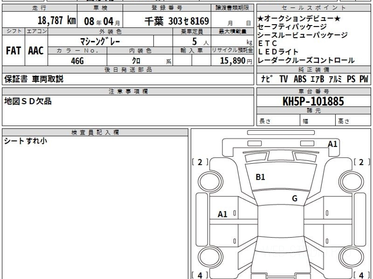Select アルミ in genuine equipment
Image resolution: width=373 pixels, height=279 pixels.
[x=335, y=79]
